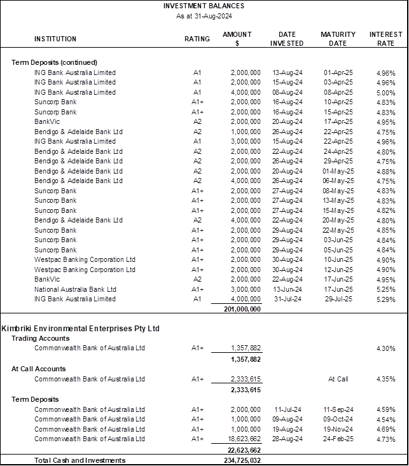Viewport: 409px width, 466px height.
Task: Select the 'As at 31-Aug-2024' date line
Action: coord(204,16)
